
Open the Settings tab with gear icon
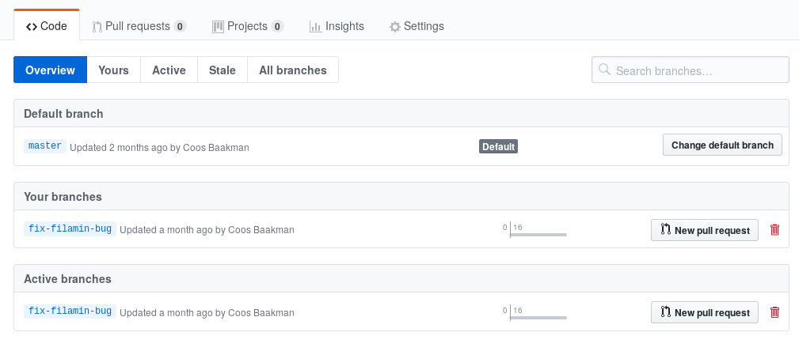[x=417, y=26]
